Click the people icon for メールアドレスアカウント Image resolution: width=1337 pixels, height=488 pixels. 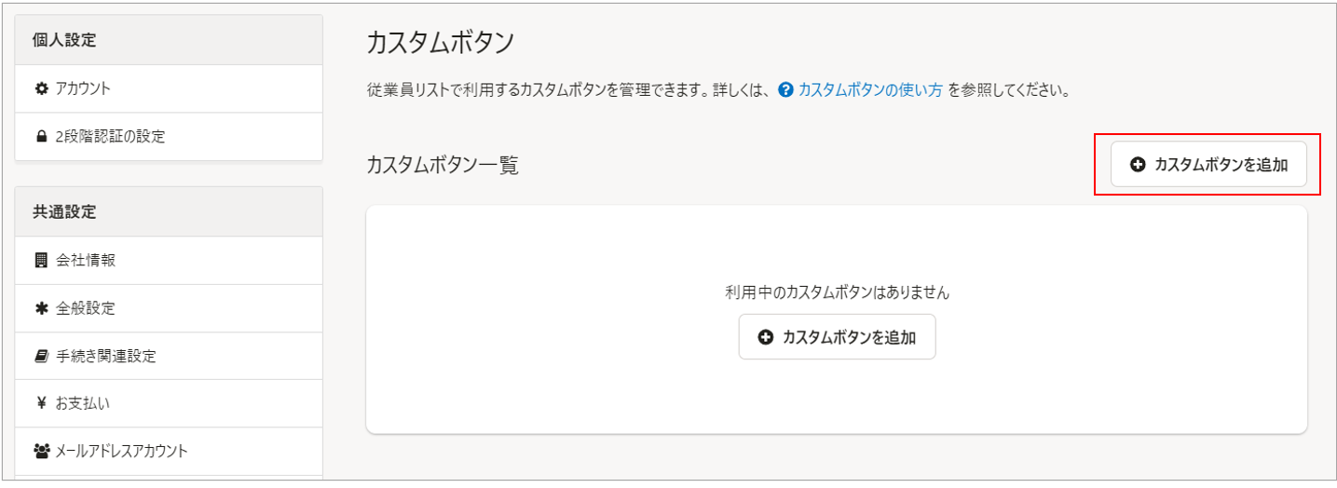click(x=42, y=452)
